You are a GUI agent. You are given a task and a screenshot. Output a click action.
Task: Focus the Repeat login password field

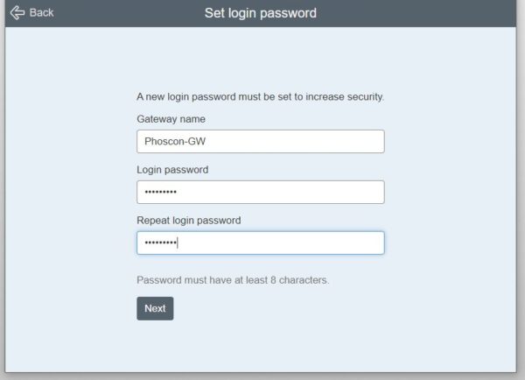pos(261,243)
